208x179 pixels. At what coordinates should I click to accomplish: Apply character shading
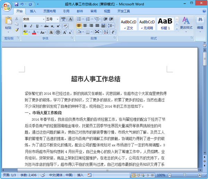point(51,32)
